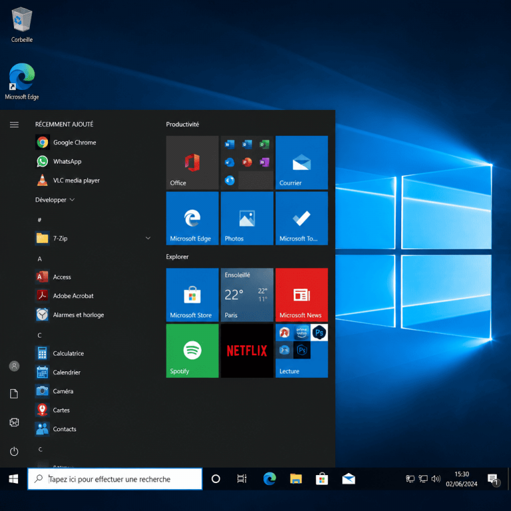Open Adobe Acrobat
This screenshot has height=511, width=511.
92,295
